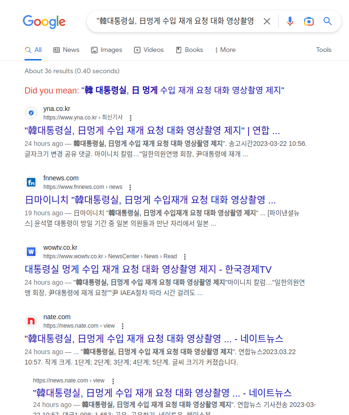Open options menu for fnnews.com result
The width and height of the screenshot is (349, 415).
tap(130, 187)
